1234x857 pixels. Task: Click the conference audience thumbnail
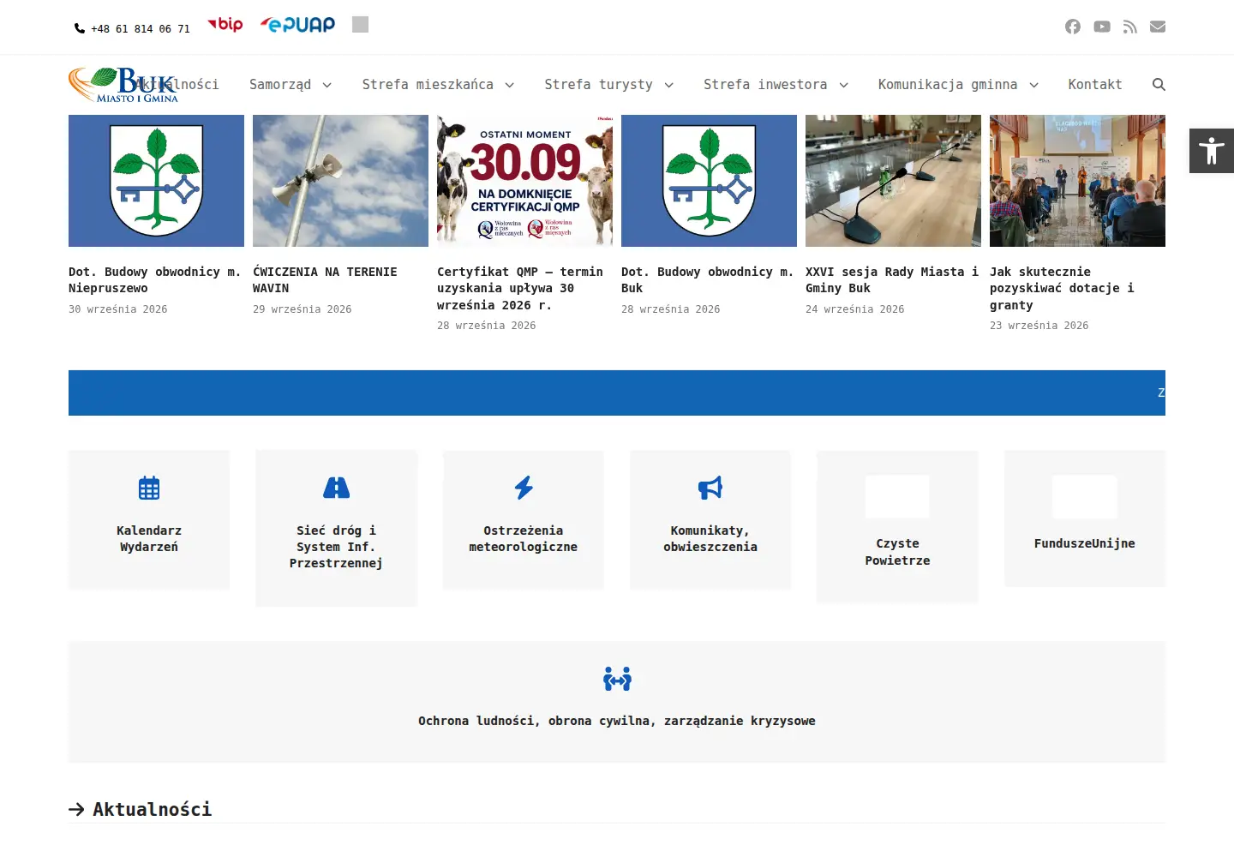1077,181
